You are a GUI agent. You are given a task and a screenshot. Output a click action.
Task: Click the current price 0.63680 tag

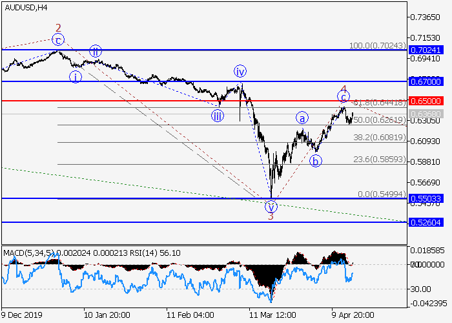point(425,114)
